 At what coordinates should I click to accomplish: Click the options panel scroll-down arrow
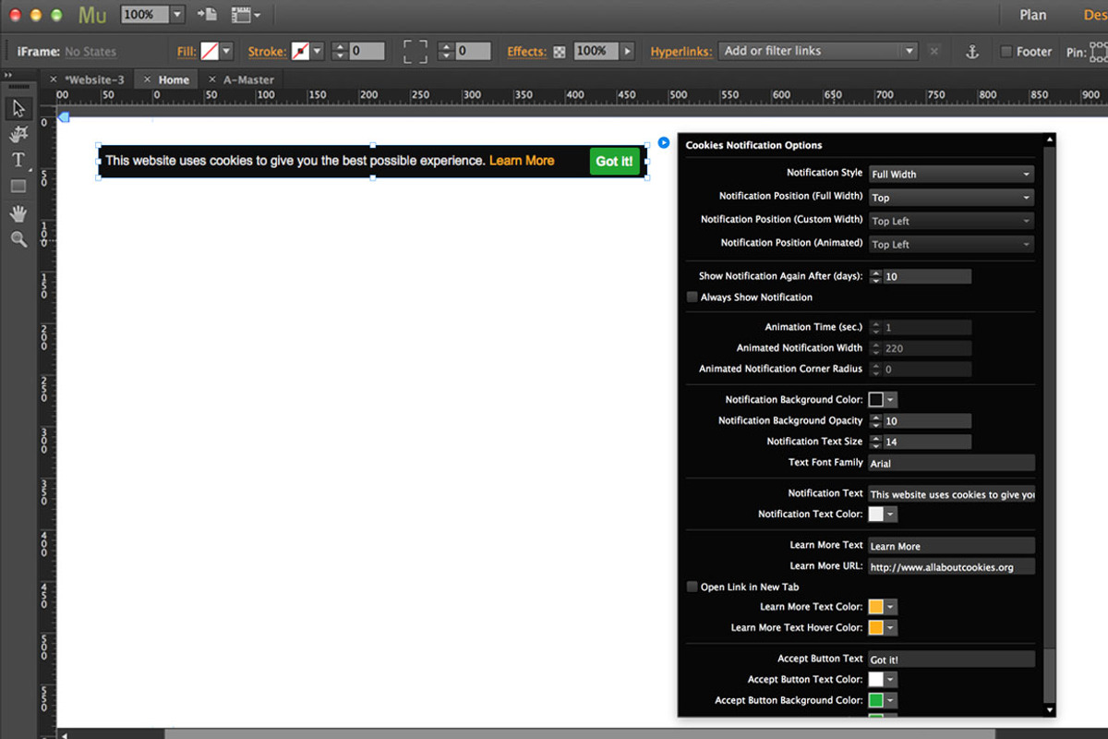point(1049,709)
